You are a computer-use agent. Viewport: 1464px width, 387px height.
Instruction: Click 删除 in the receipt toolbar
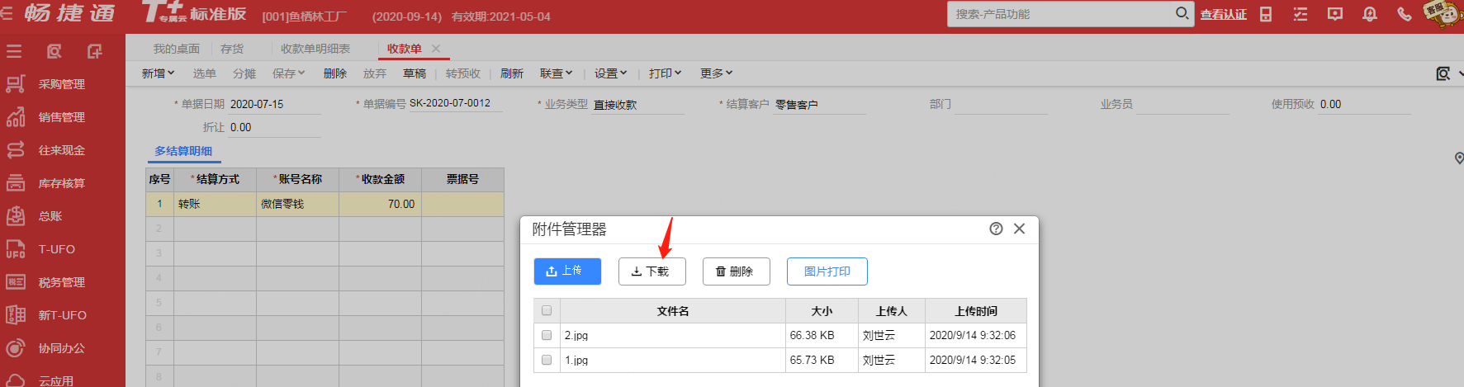(x=335, y=73)
